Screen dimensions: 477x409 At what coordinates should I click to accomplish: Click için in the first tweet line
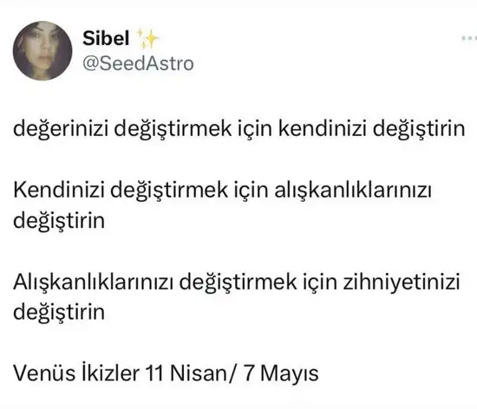254,129
